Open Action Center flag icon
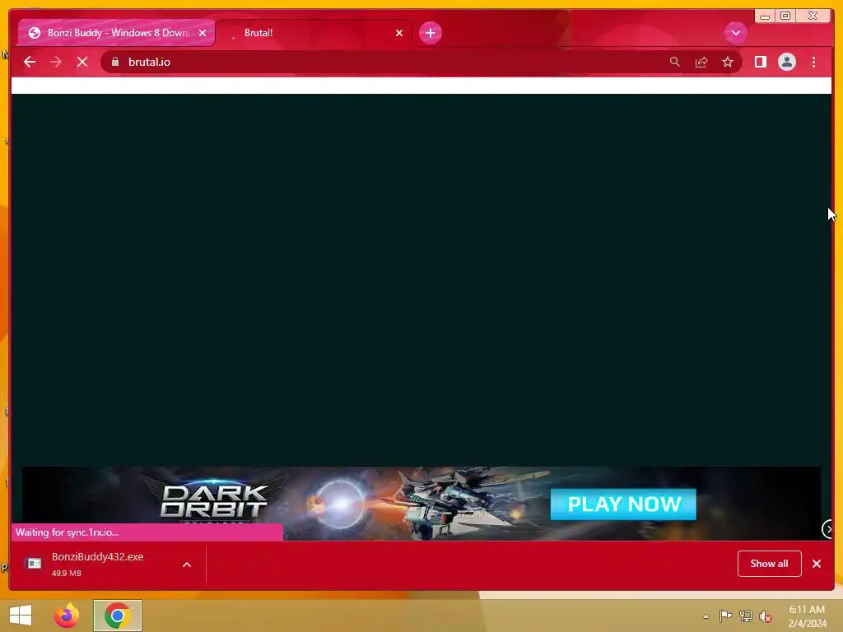The width and height of the screenshot is (843, 632). point(725,616)
